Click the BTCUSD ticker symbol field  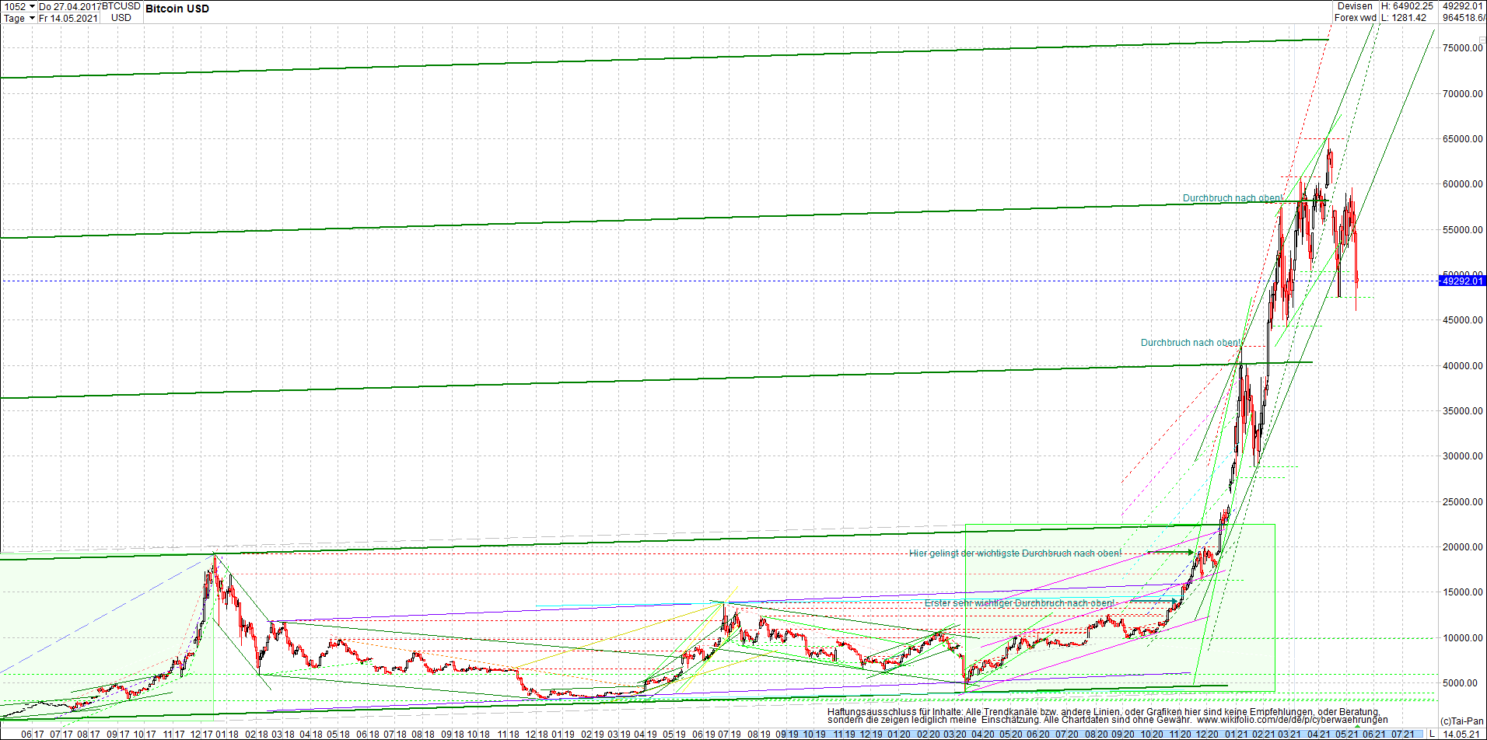[x=121, y=6]
